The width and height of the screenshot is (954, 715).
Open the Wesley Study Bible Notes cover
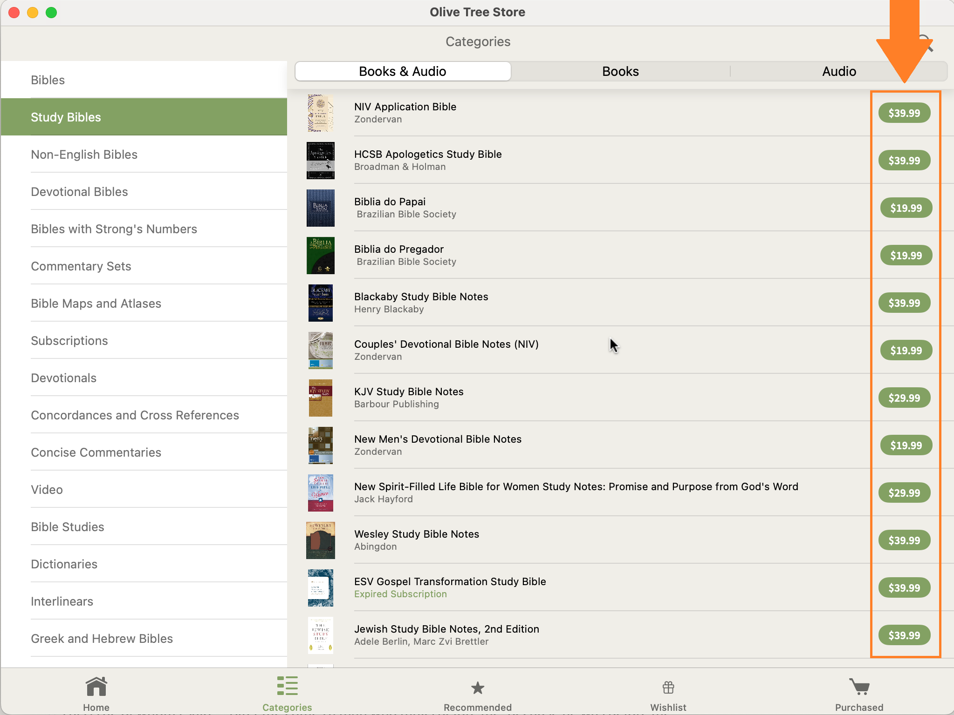(x=321, y=540)
